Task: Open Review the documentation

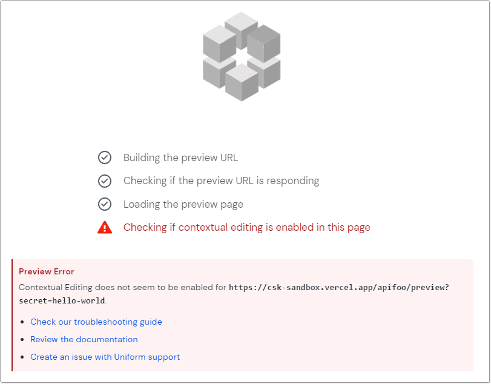Action: (84, 339)
